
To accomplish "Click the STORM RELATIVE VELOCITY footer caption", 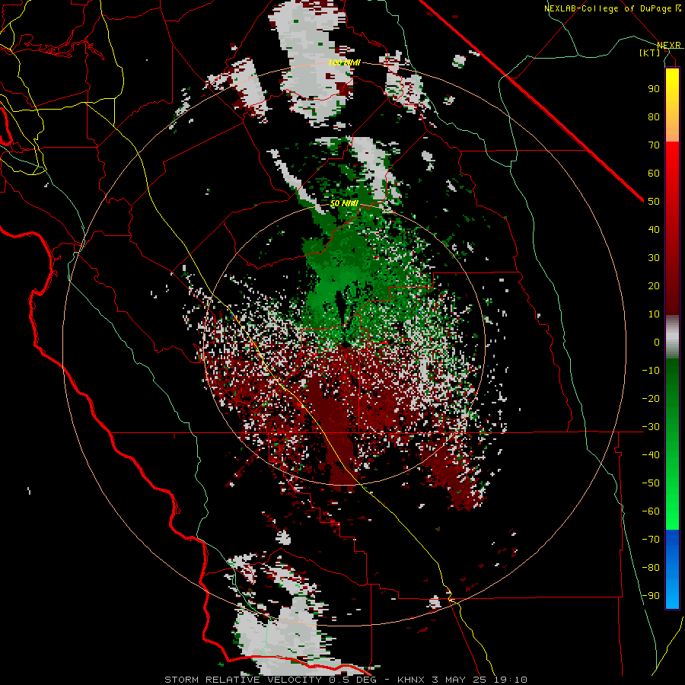I will tap(346, 680).
